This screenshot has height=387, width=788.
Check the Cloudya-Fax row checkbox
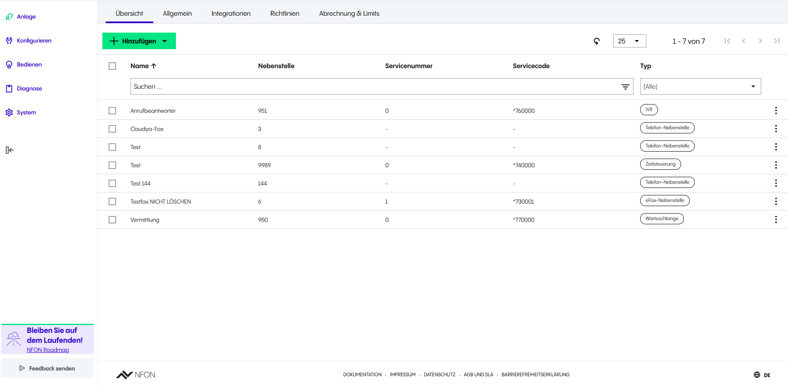112,129
